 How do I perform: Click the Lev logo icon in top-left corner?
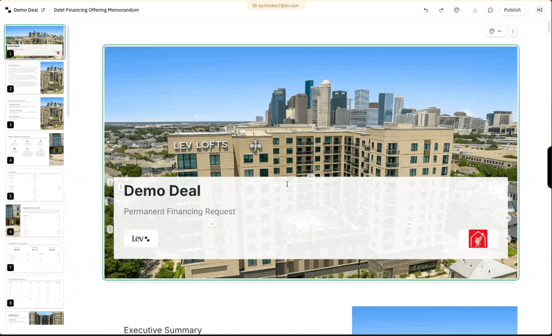tap(8, 10)
